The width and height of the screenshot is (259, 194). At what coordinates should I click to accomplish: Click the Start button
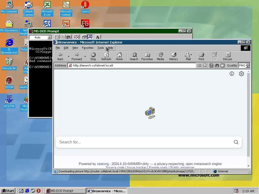pos(8,191)
